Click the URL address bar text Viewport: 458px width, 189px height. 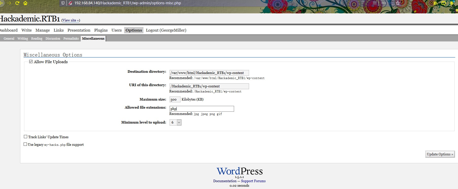[128, 3]
